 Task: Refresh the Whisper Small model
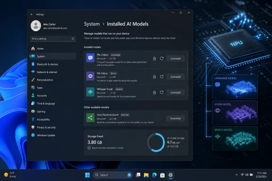[161, 92]
